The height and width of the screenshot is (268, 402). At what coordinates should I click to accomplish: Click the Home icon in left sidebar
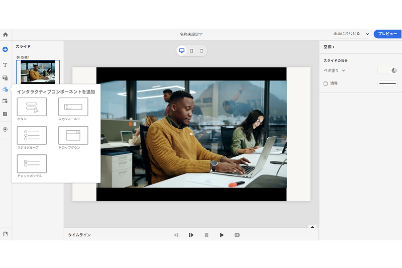click(x=5, y=35)
